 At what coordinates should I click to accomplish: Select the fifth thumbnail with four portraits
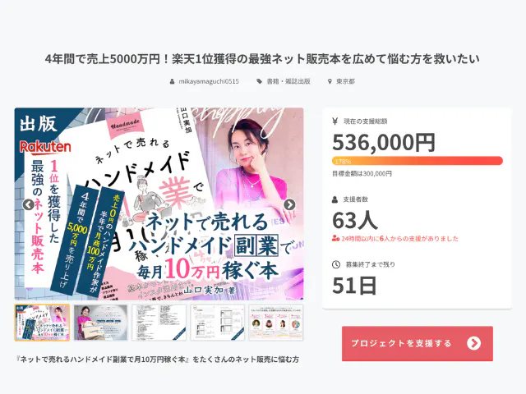click(x=276, y=323)
